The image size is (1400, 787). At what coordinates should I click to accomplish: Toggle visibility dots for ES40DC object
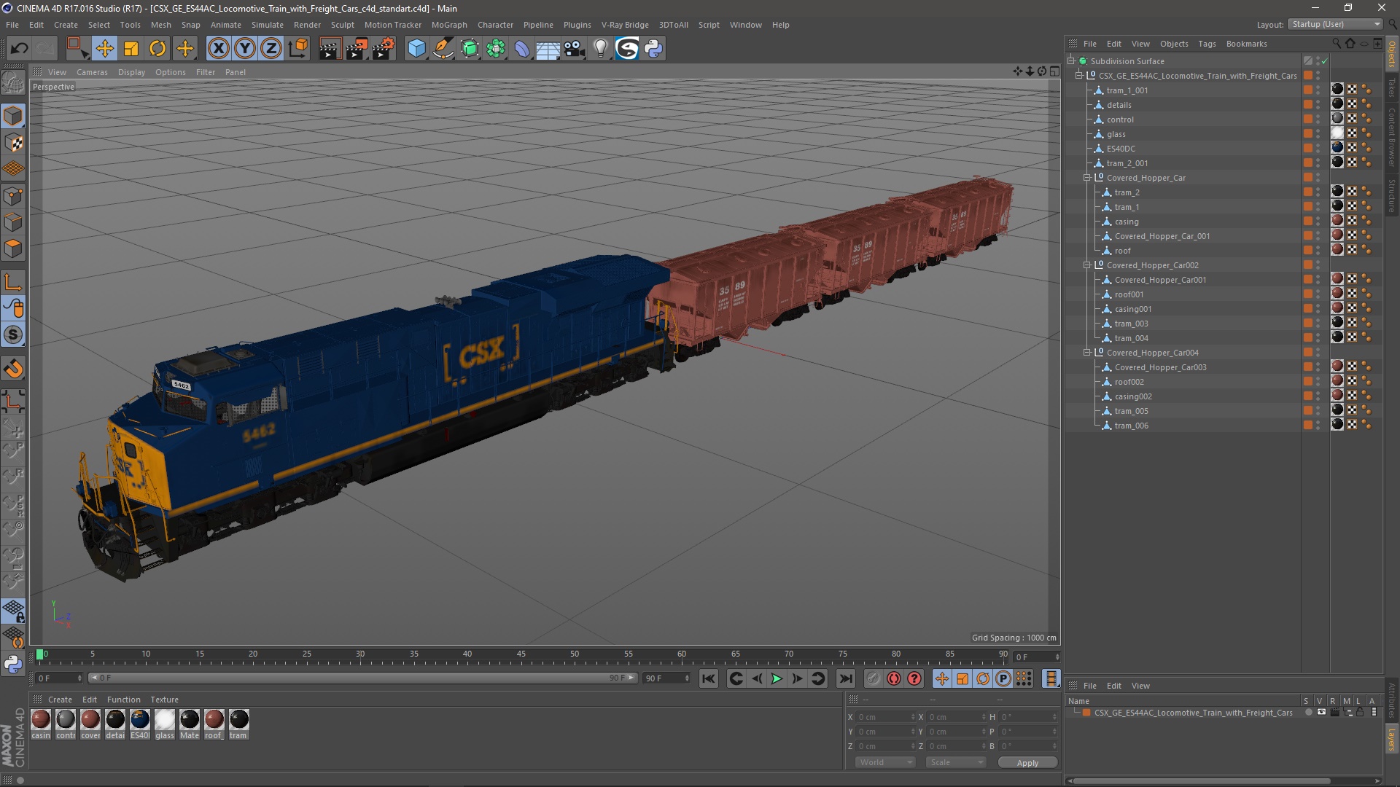click(1318, 149)
